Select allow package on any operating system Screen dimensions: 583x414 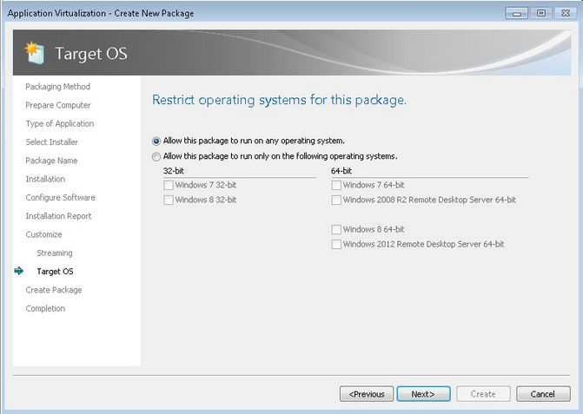pyautogui.click(x=156, y=141)
